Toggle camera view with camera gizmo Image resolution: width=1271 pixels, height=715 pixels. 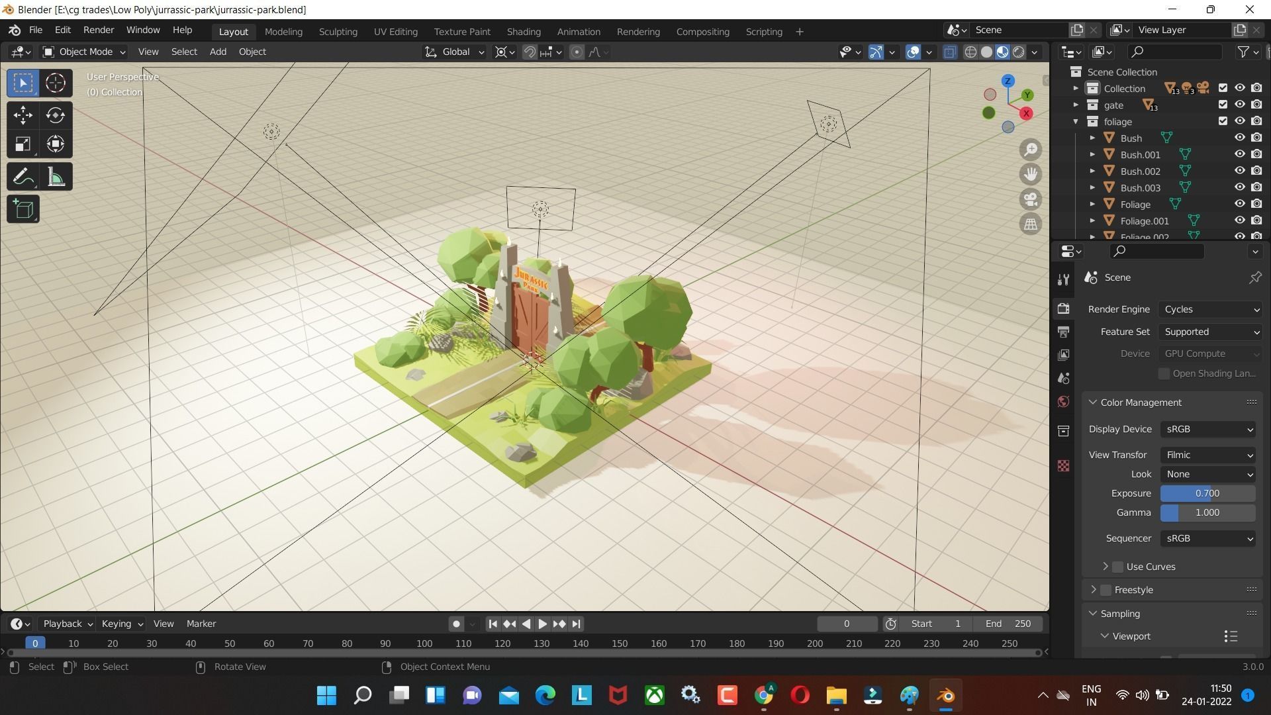point(1031,199)
